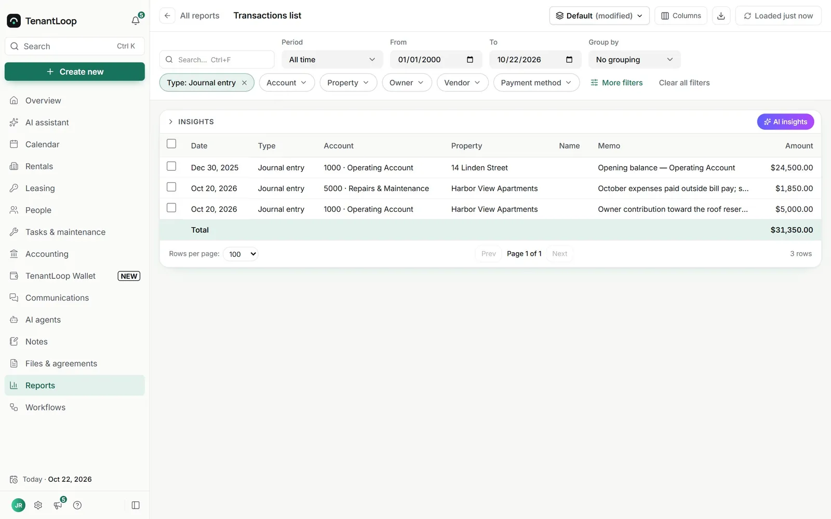This screenshot has height=519, width=831.
Task: Click the report Search field
Action: pyautogui.click(x=217, y=60)
